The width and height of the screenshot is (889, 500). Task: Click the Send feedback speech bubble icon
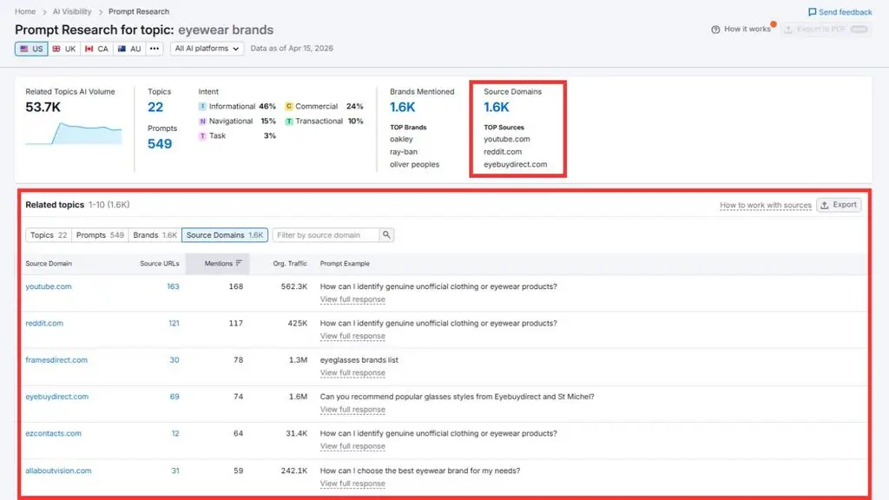click(x=812, y=12)
